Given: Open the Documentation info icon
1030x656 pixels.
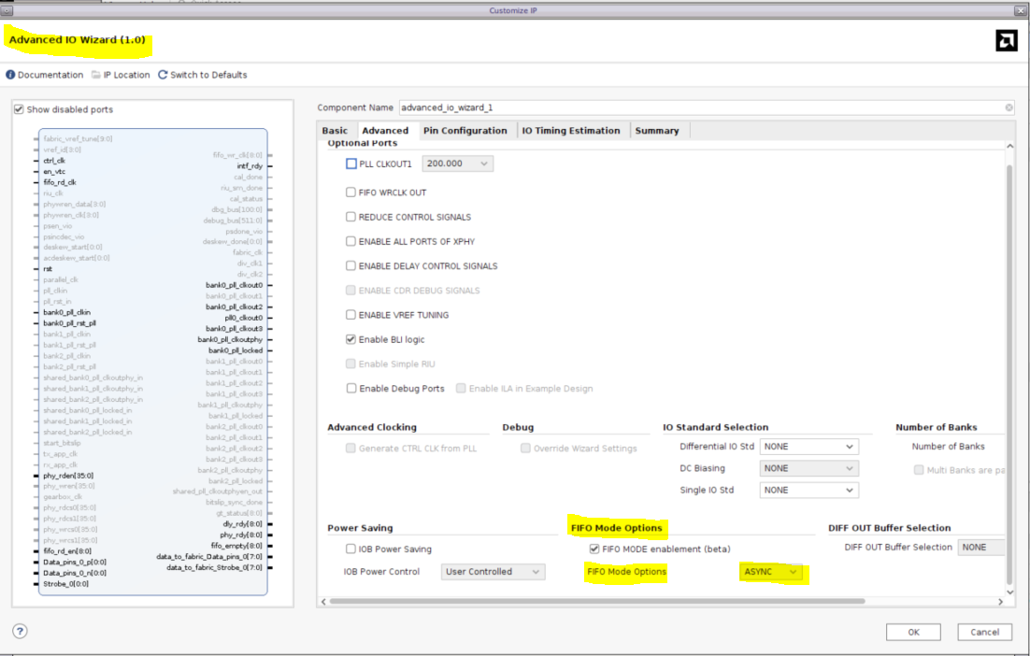Looking at the screenshot, I should click(9, 75).
